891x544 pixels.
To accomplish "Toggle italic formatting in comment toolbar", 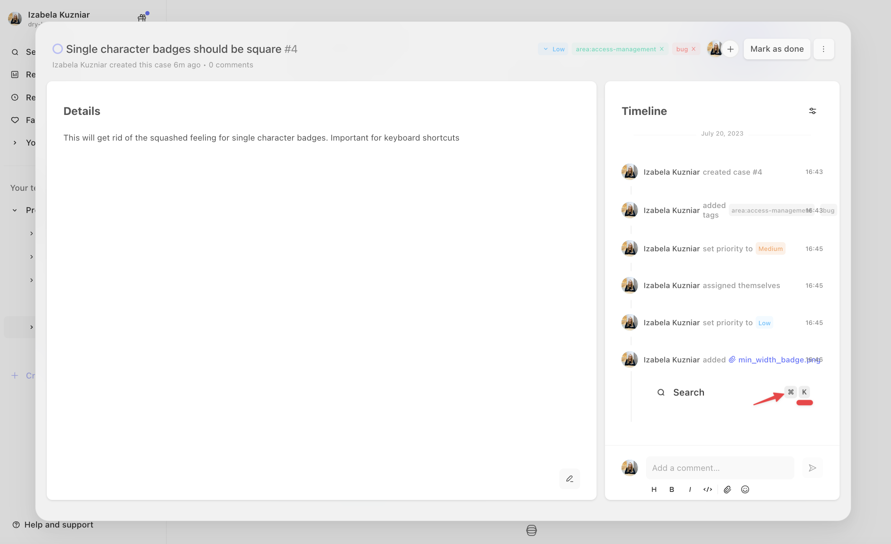I will click(690, 489).
